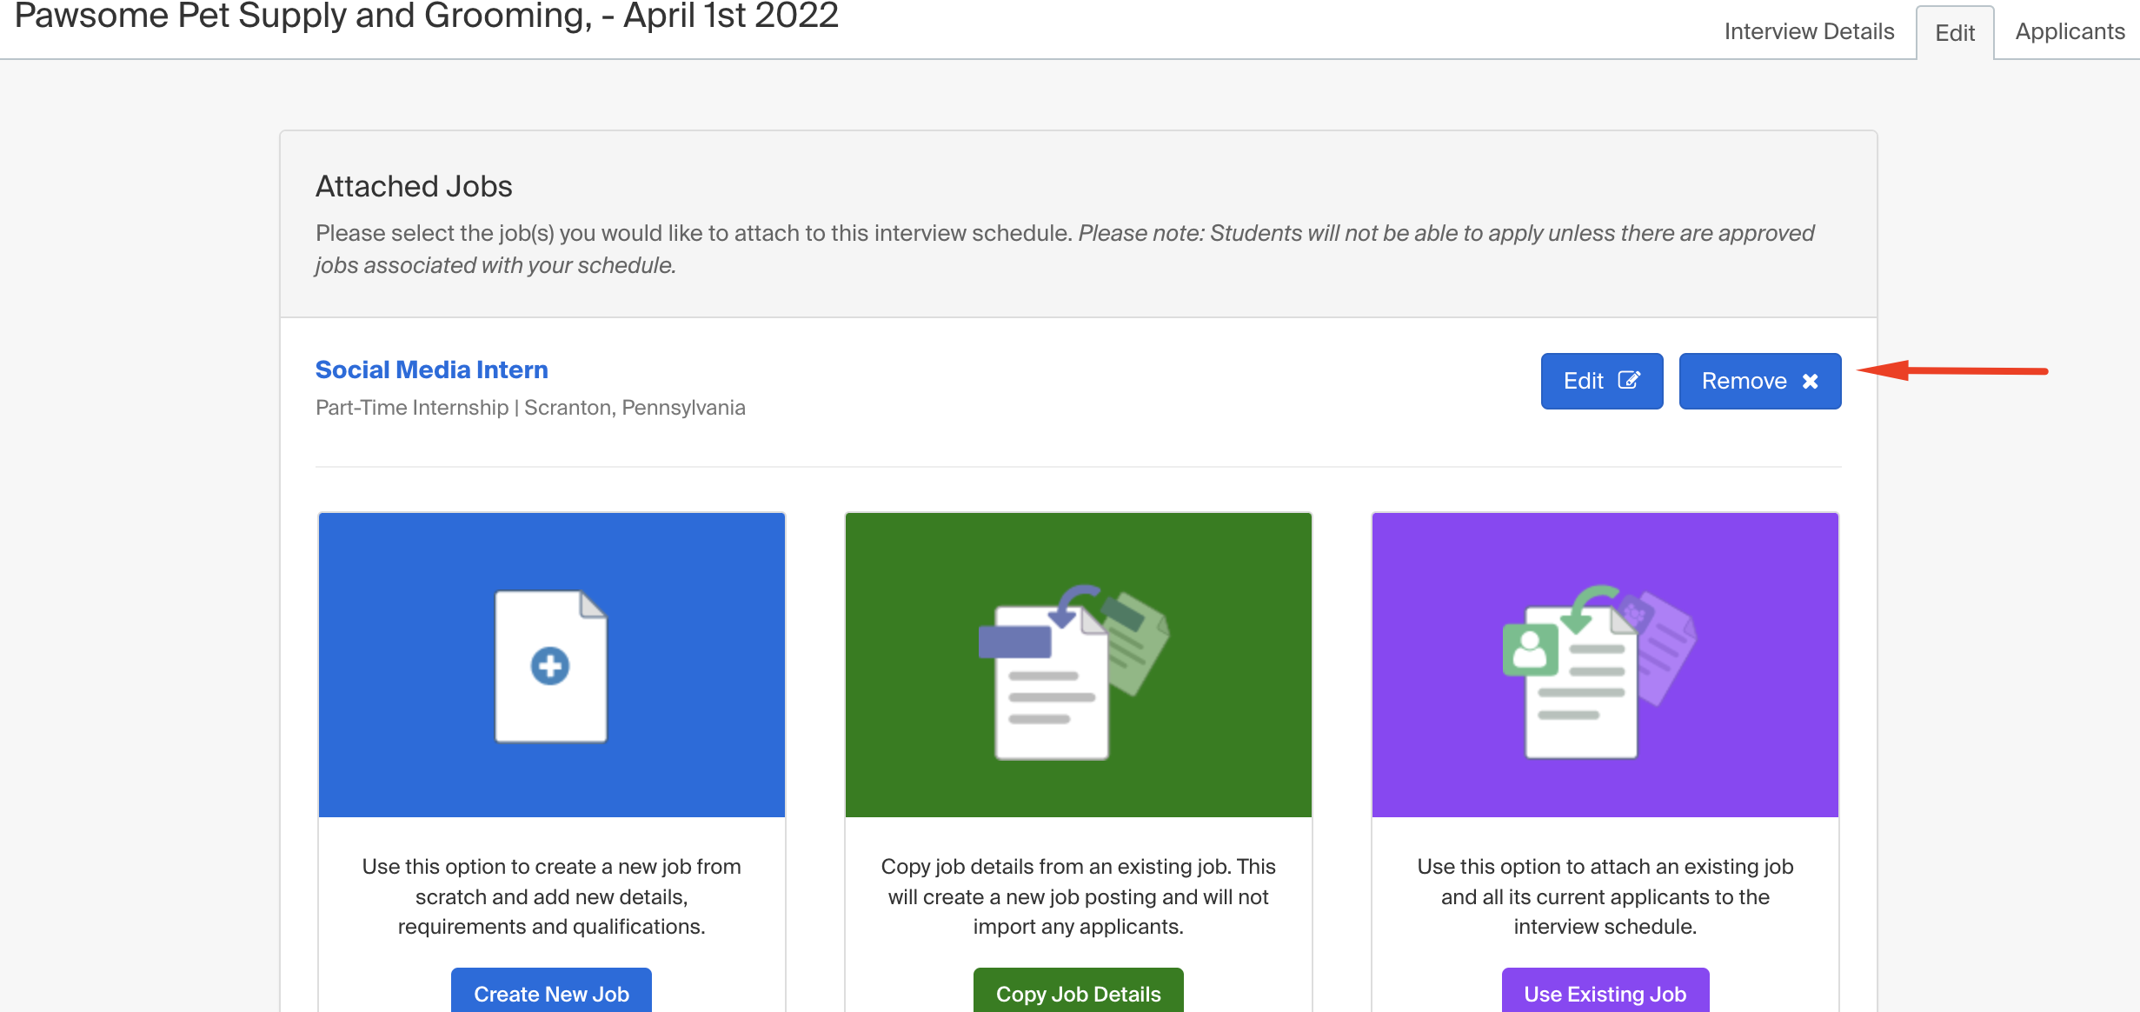Click the blue Create New Job tile

click(552, 665)
